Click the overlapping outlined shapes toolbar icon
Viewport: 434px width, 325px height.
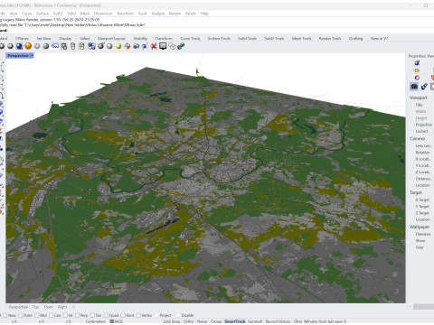point(172,46)
